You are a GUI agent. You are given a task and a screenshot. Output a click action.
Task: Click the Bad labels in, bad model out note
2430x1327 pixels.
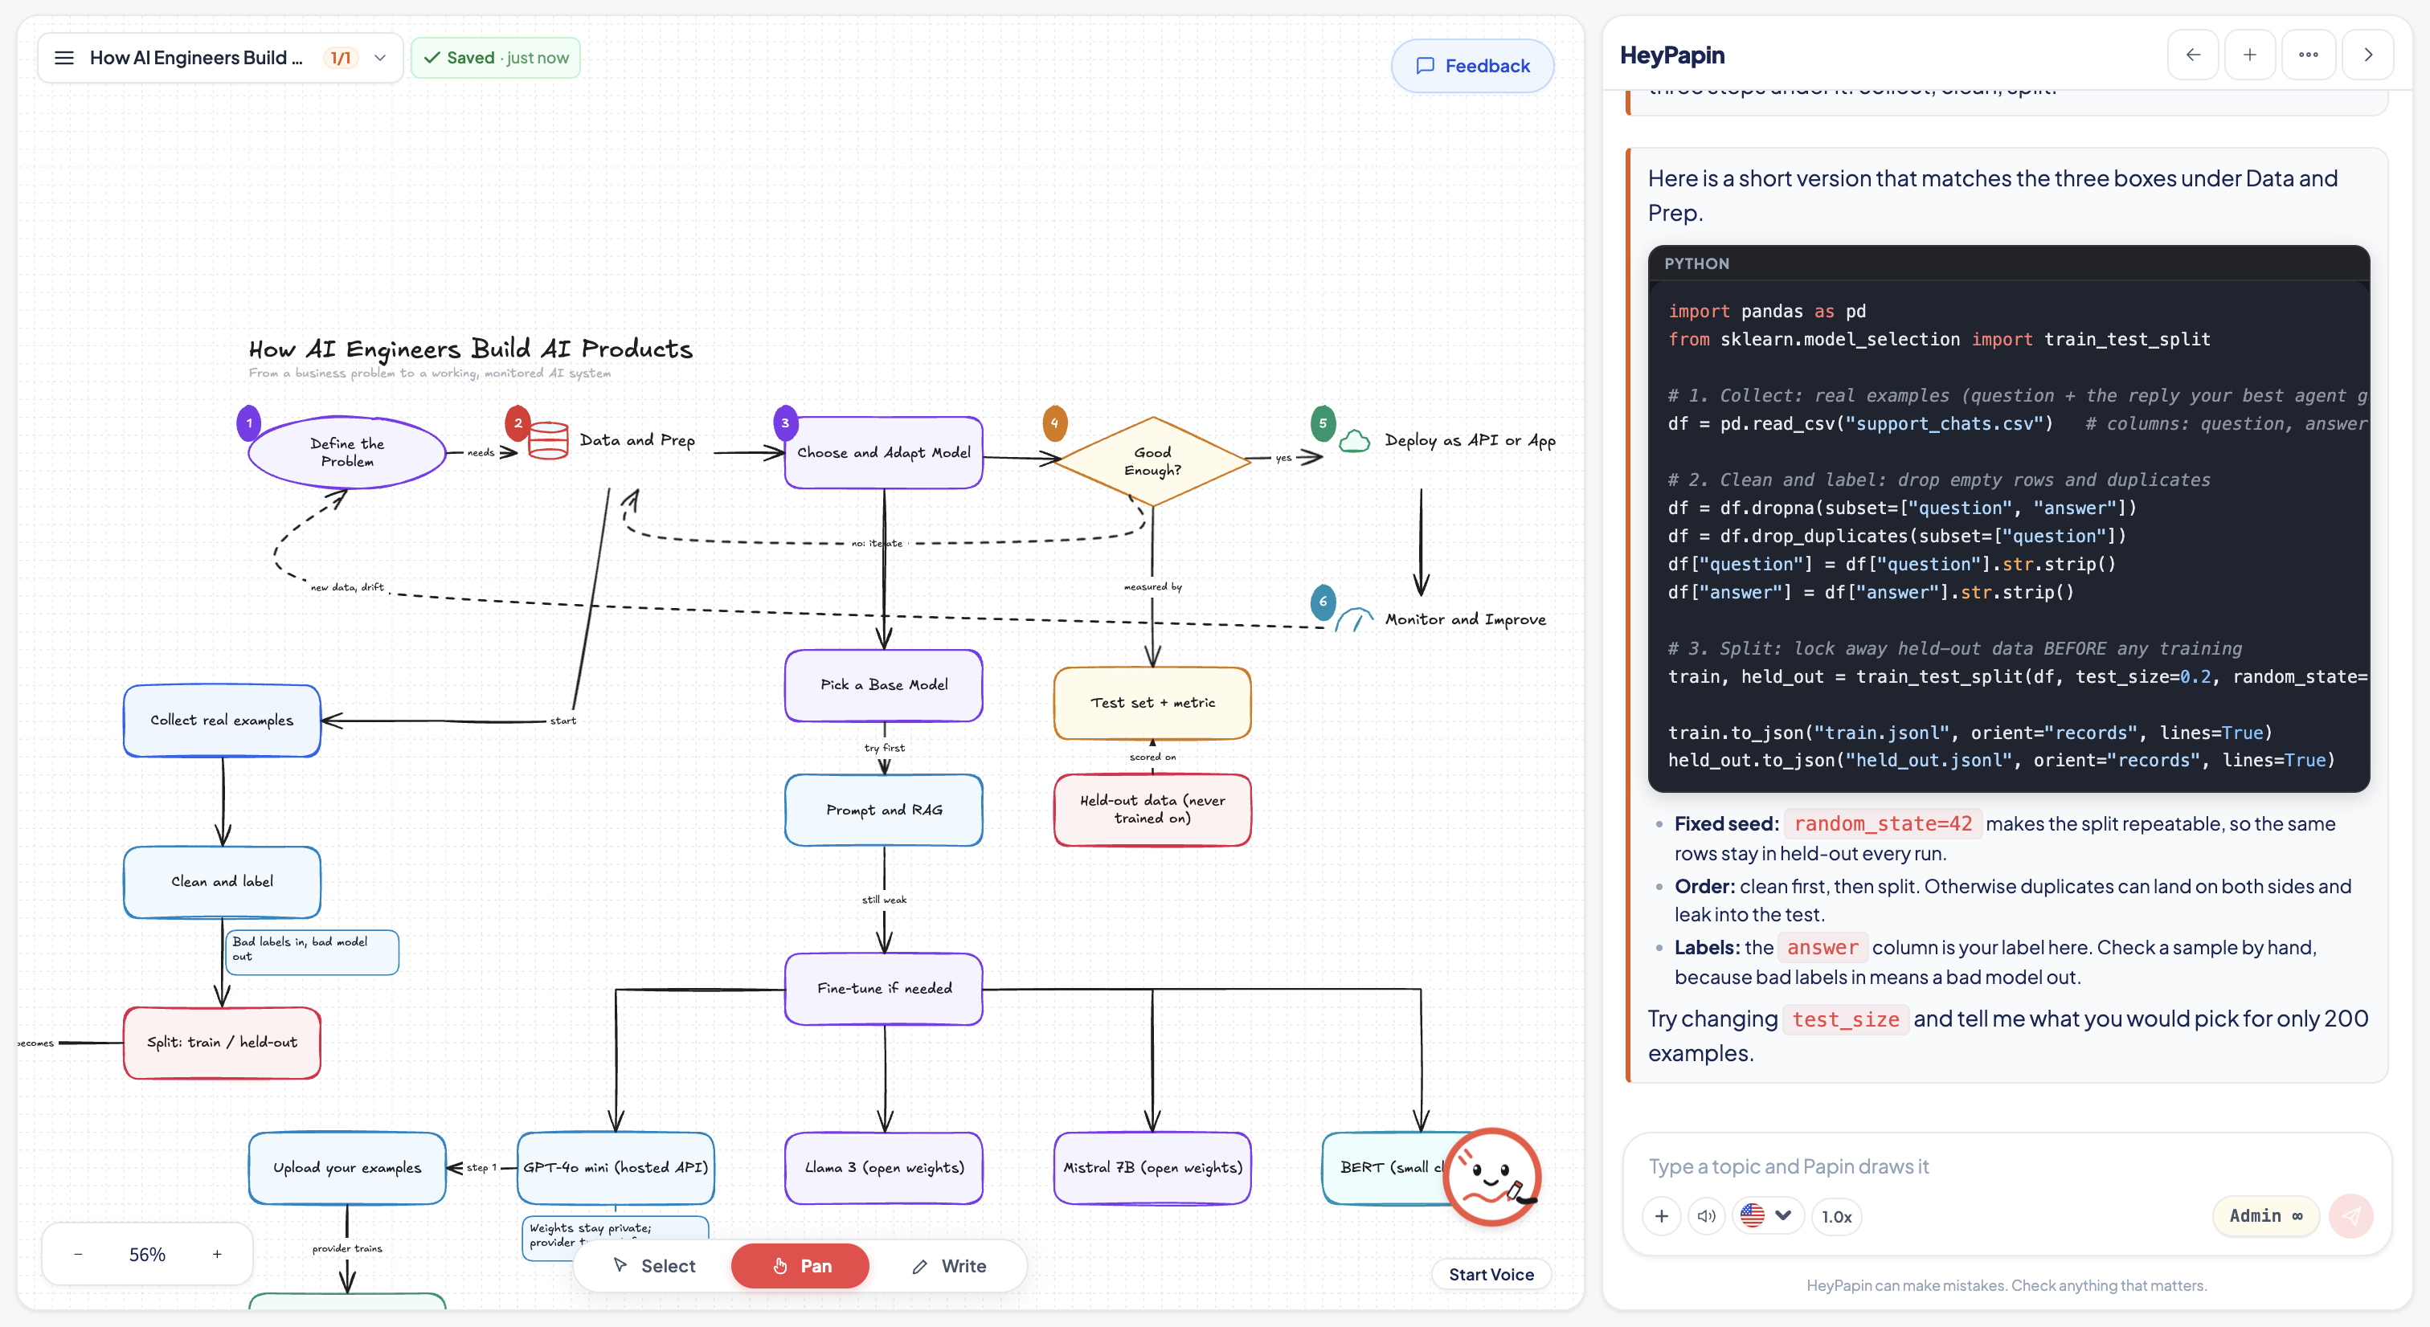tap(311, 952)
